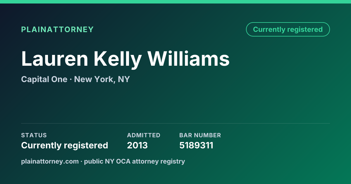Click the dot separator after plainattorney.com

point(82,162)
